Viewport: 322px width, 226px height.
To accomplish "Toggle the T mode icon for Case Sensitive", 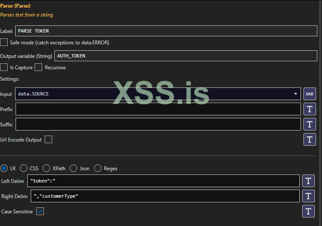I will (x=308, y=211).
